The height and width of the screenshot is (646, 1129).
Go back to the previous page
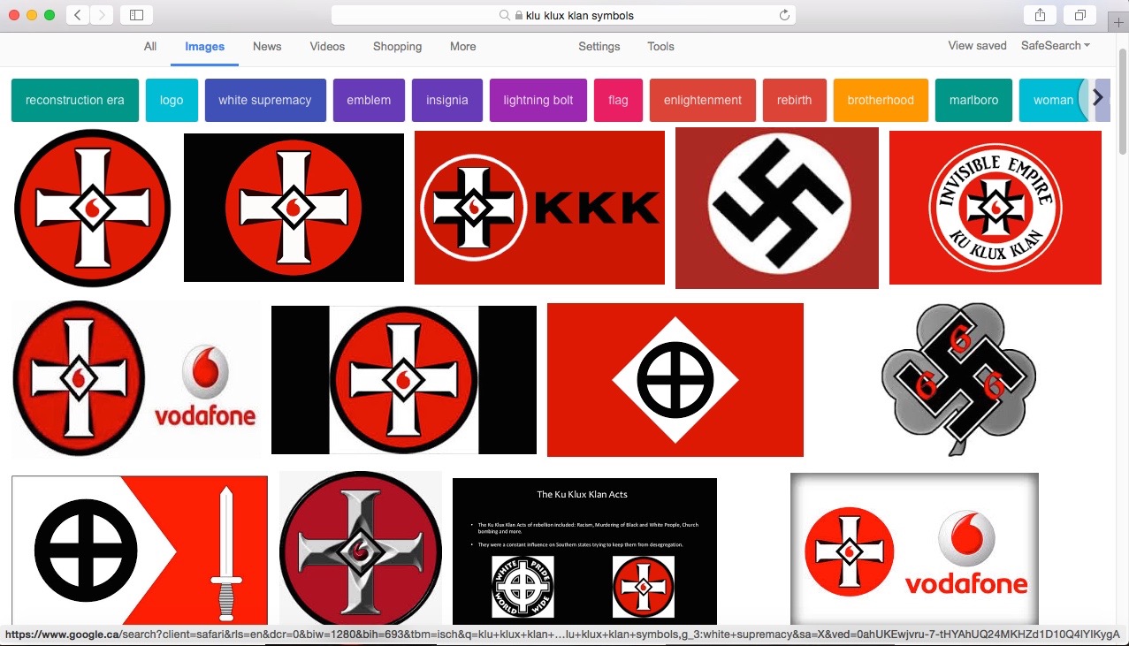click(78, 15)
